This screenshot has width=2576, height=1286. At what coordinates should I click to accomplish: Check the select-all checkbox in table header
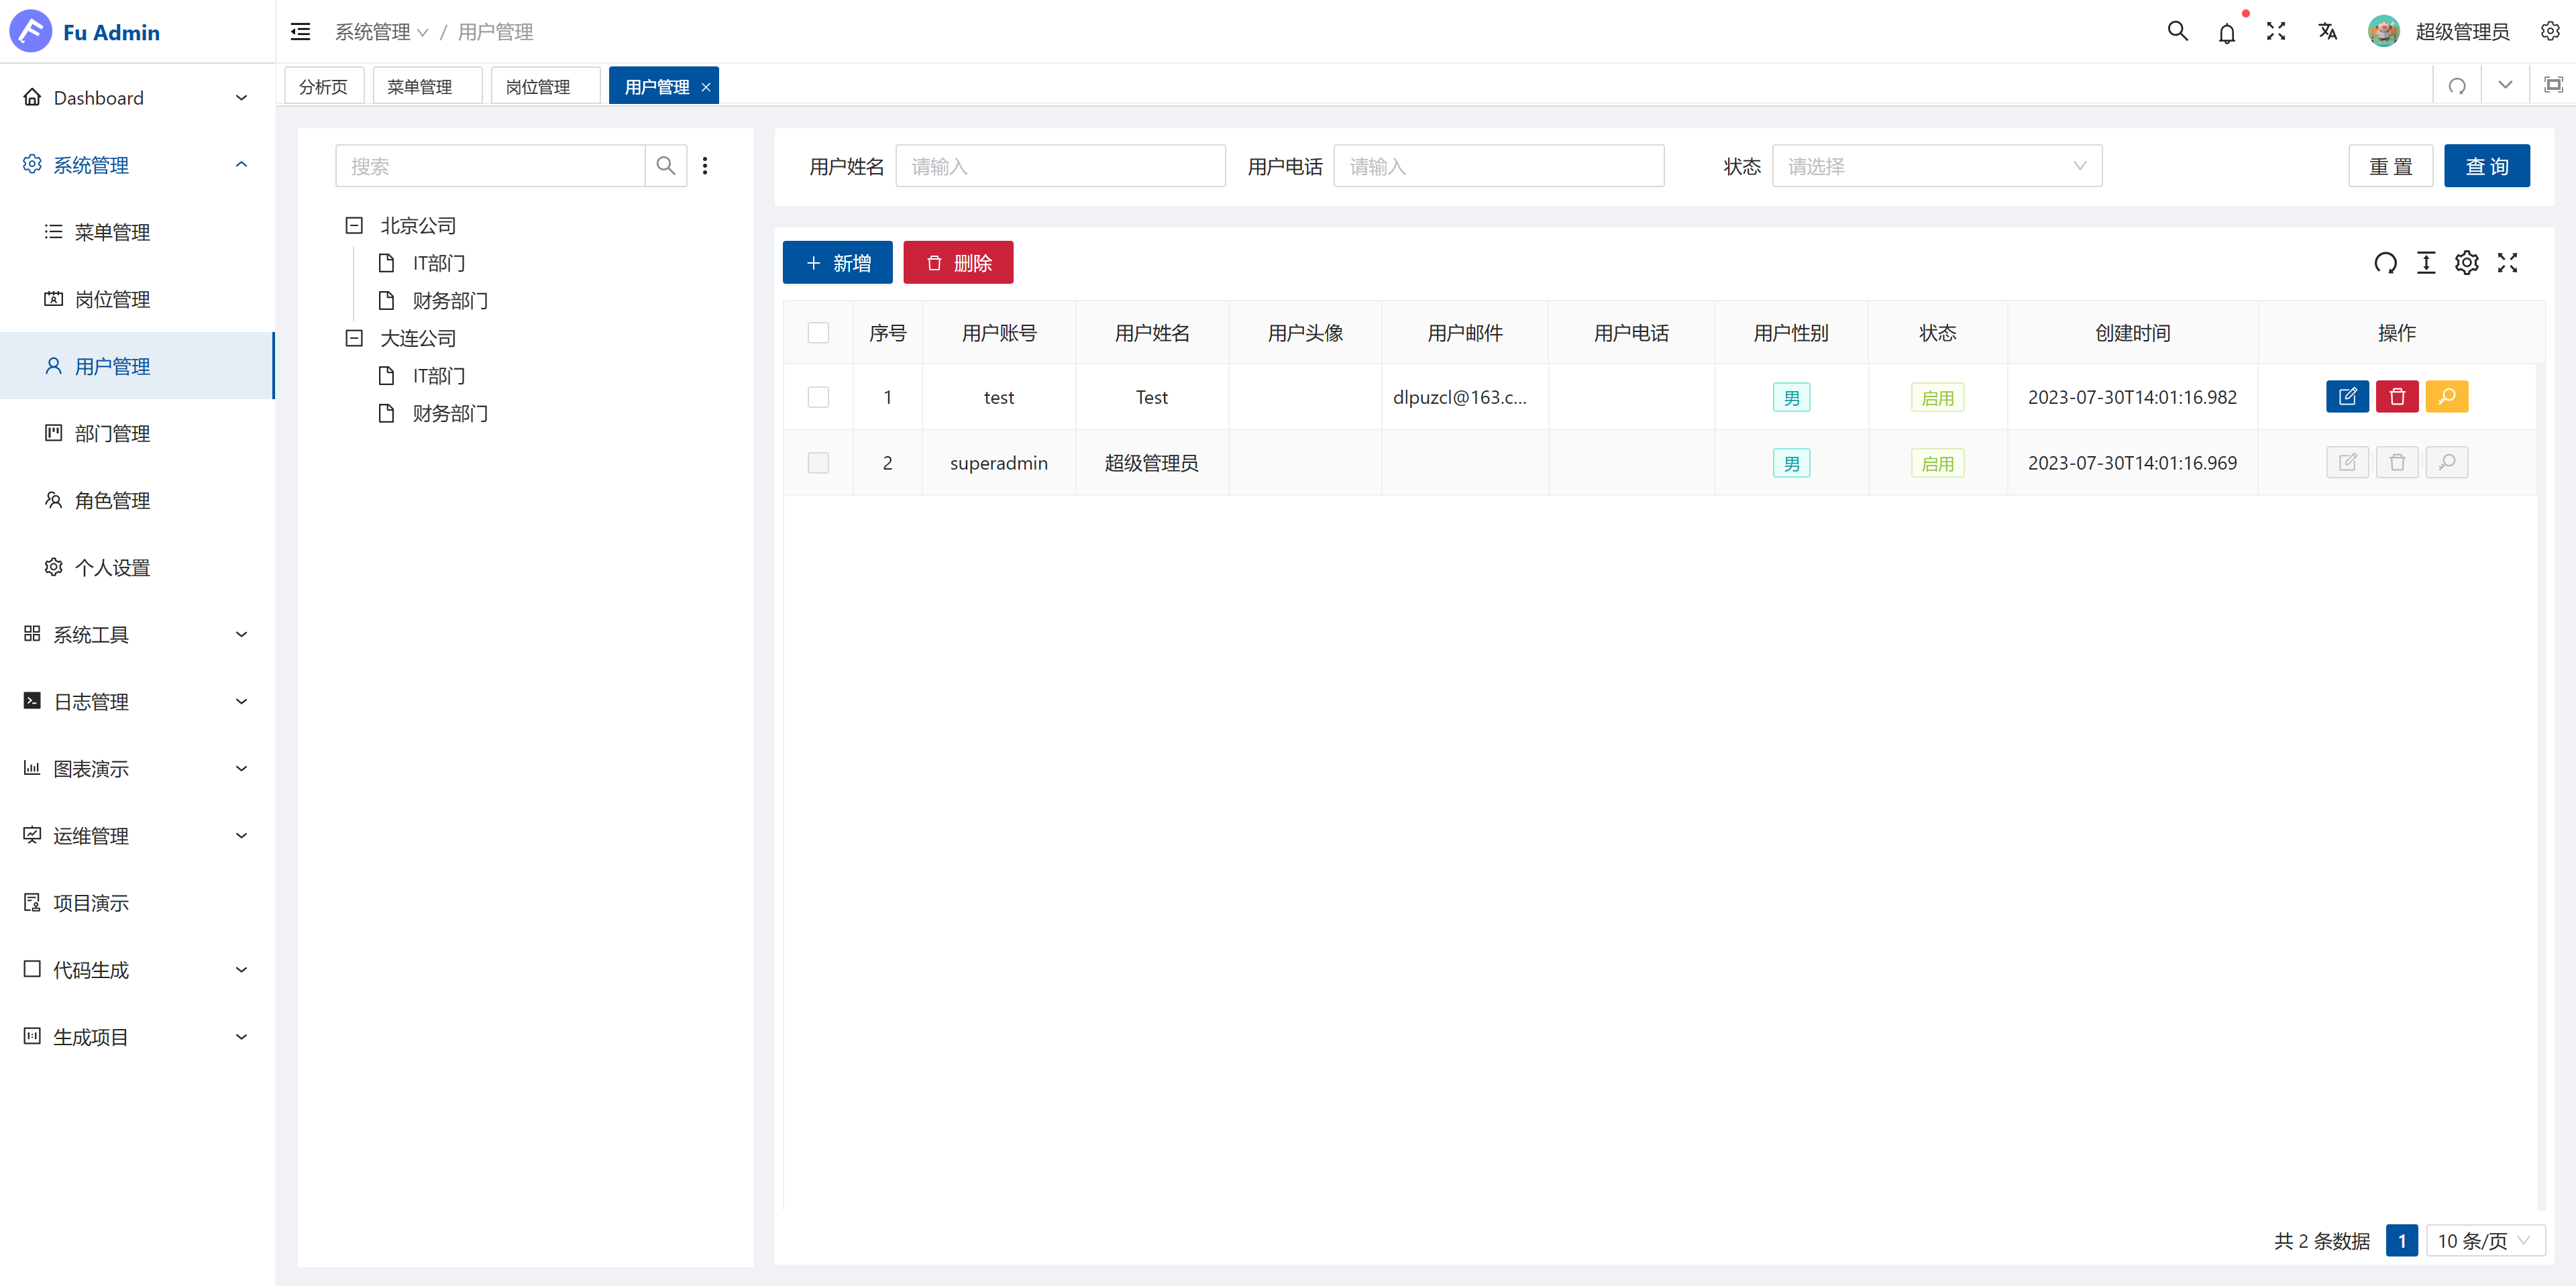coord(818,333)
